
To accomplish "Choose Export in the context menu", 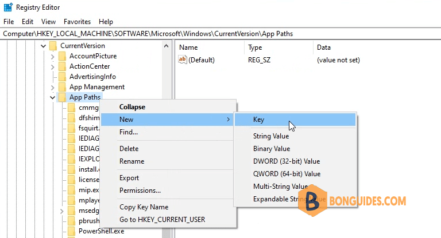I will click(168, 178).
